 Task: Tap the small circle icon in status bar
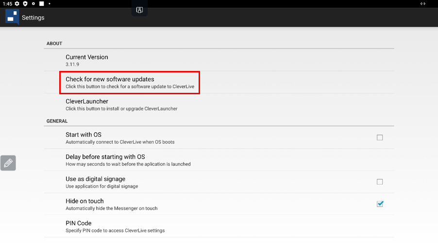[33, 3]
